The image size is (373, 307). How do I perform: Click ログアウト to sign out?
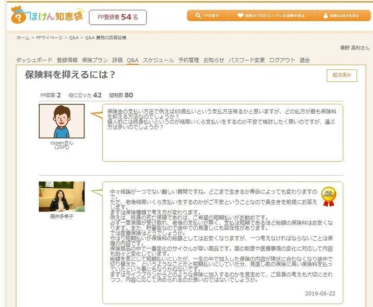[x=282, y=60]
